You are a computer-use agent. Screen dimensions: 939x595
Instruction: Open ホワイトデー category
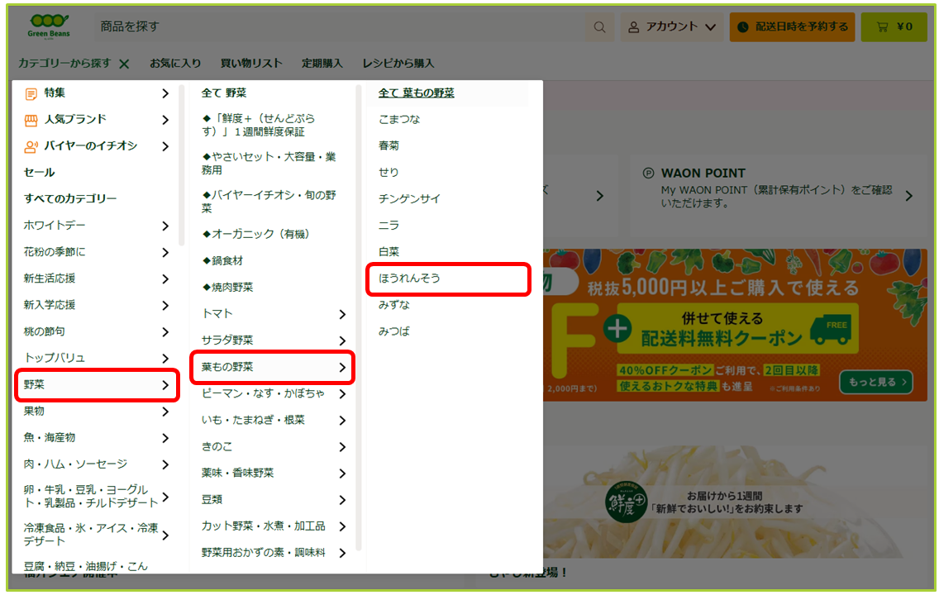pyautogui.click(x=97, y=226)
